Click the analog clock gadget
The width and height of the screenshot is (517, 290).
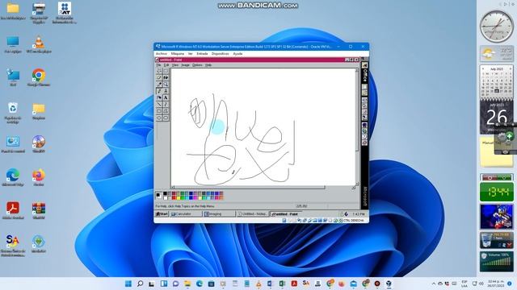pyautogui.click(x=496, y=26)
